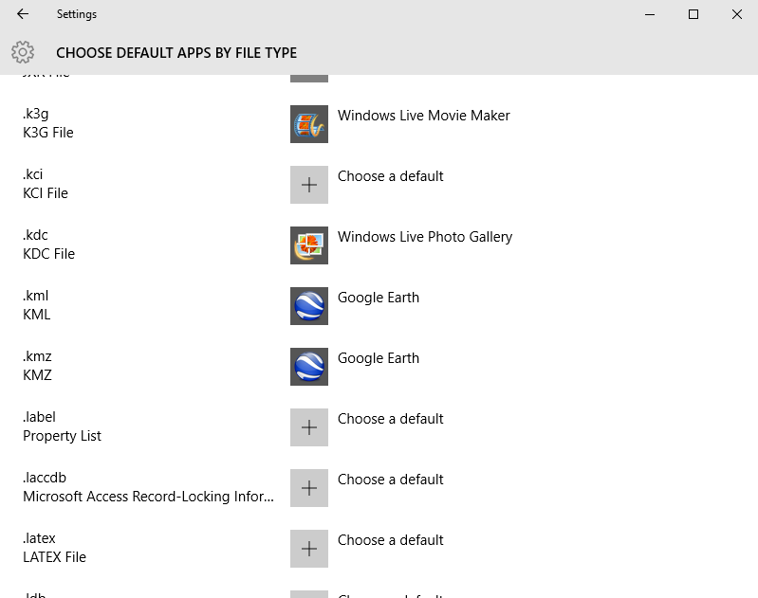Change the Google Earth default for .kmz

pyautogui.click(x=378, y=358)
